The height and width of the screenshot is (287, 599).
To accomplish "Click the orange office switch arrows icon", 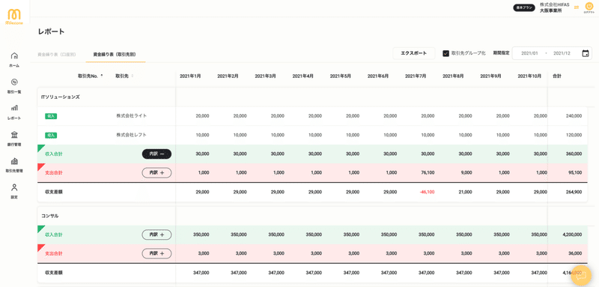I will pos(577,7).
